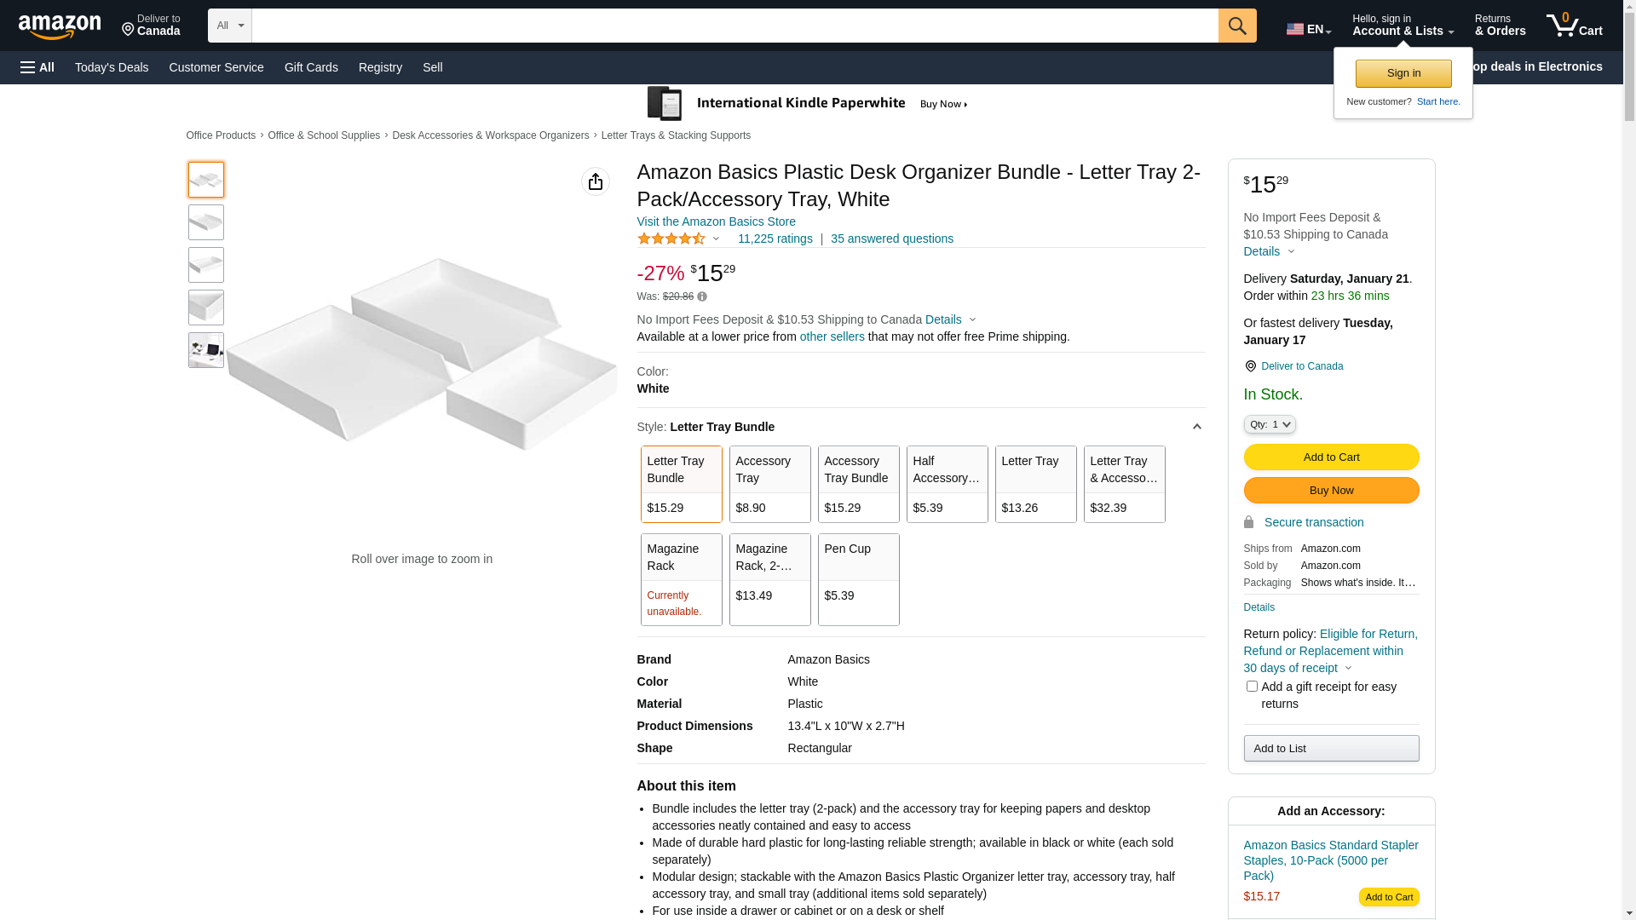The width and height of the screenshot is (1636, 920).
Task: Open the quantity dropdown
Action: click(1269, 424)
